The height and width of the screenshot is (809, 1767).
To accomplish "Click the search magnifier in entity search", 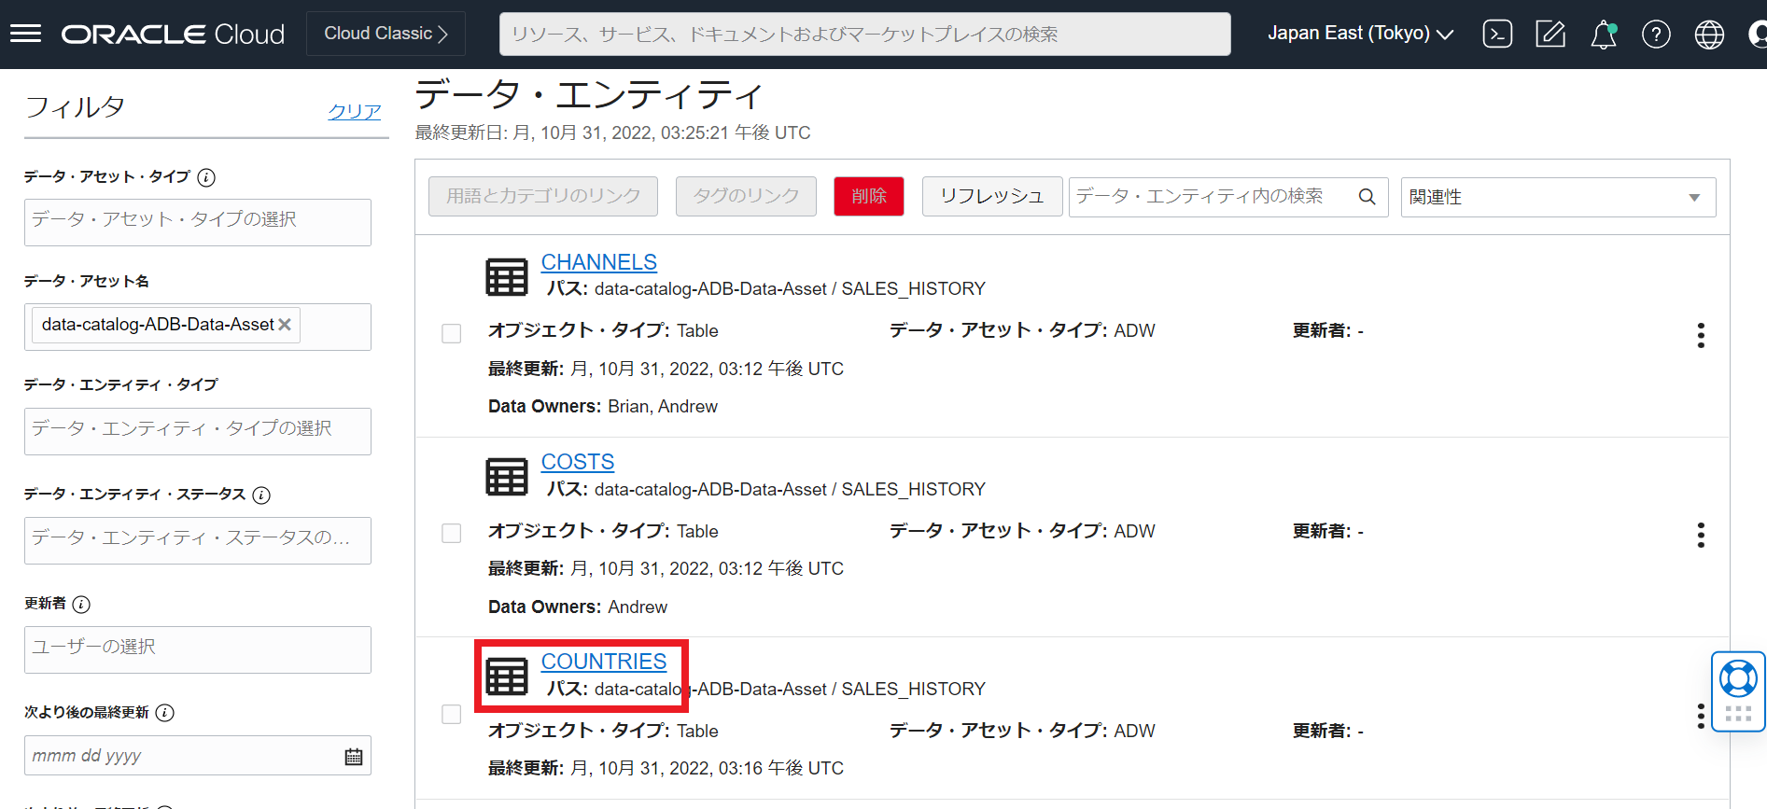I will click(x=1367, y=197).
